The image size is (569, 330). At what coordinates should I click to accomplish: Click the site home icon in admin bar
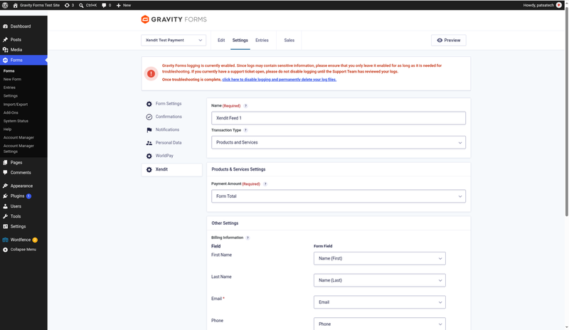[x=15, y=5]
